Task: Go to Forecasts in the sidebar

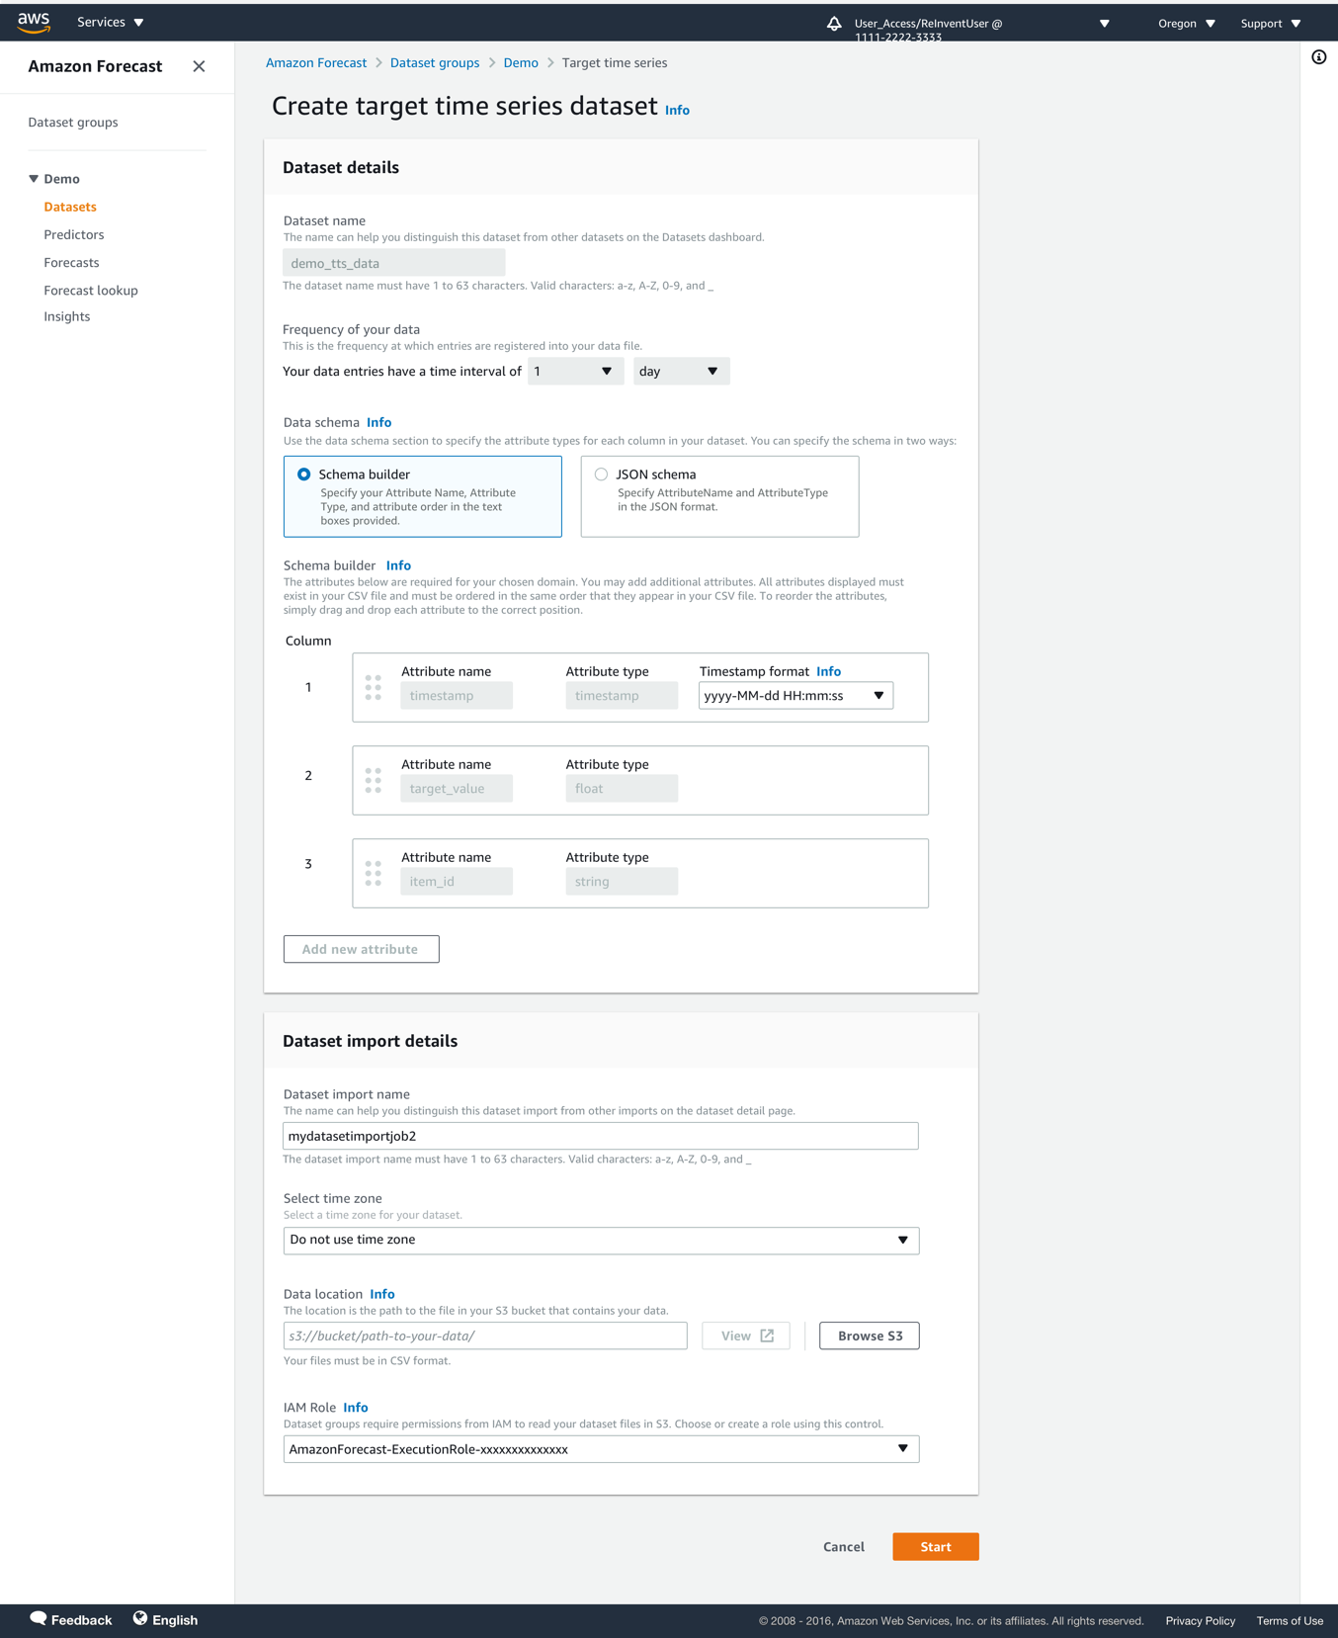Action: 71,262
